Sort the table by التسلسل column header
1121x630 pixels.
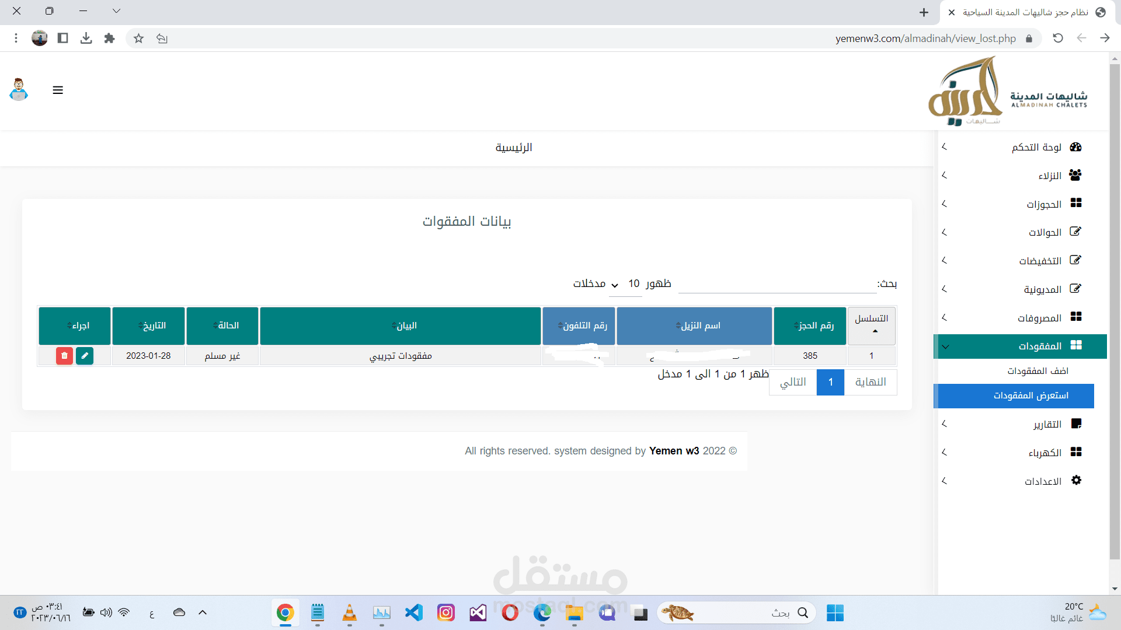click(871, 325)
